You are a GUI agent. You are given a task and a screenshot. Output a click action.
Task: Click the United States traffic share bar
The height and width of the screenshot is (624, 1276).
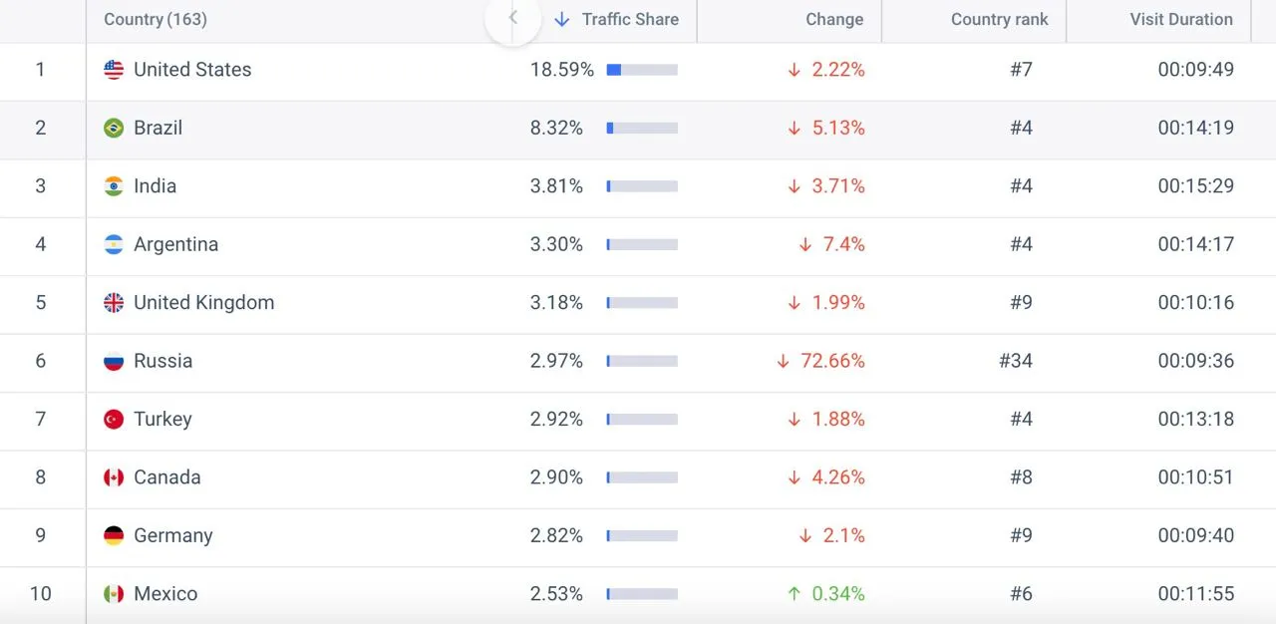point(642,70)
